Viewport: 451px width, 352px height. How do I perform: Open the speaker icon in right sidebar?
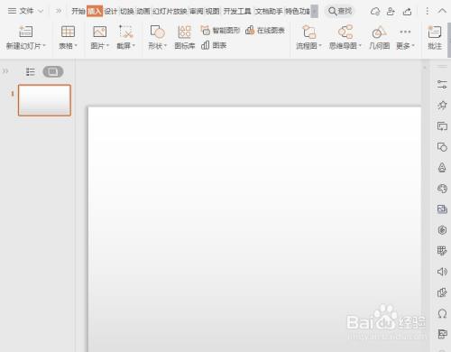point(442,272)
